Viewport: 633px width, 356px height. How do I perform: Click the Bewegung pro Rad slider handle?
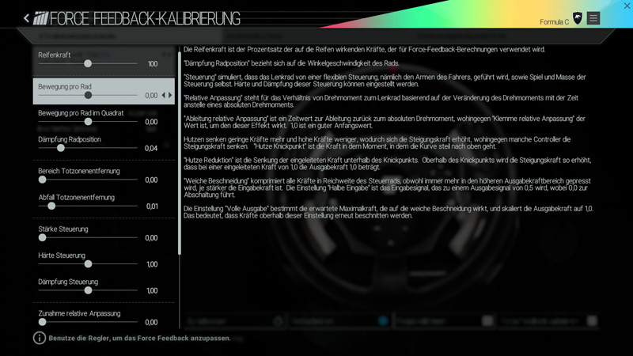pyautogui.click(x=88, y=95)
